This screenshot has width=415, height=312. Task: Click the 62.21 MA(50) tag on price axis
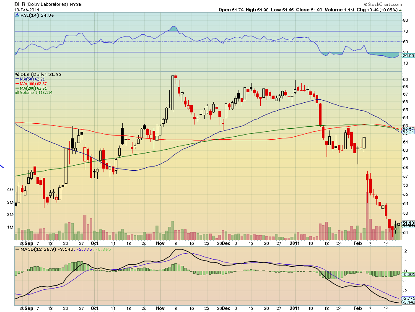tap(408, 132)
